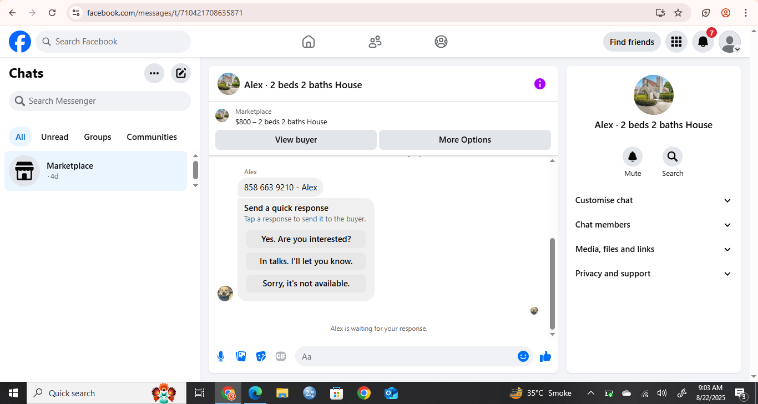Open the account profile avatar menu
This screenshot has height=404, width=758.
(730, 42)
